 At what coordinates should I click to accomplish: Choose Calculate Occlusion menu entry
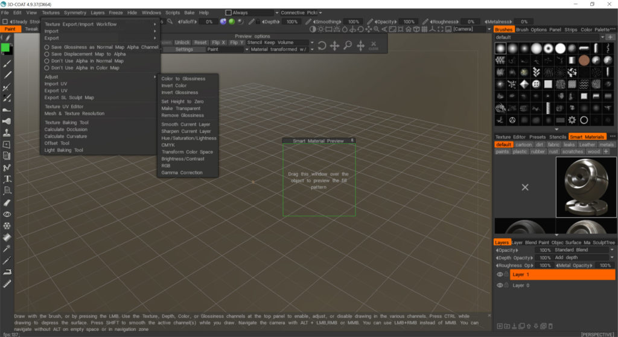point(66,129)
